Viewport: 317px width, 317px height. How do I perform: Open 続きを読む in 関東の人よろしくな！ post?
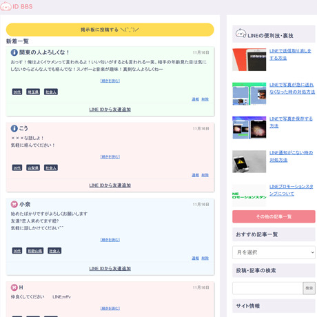(x=110, y=81)
